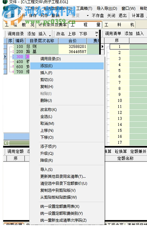Screen dimensions: 147x228
Task: Choose 更新其他目录同名清单(T)
Action: coord(63,177)
